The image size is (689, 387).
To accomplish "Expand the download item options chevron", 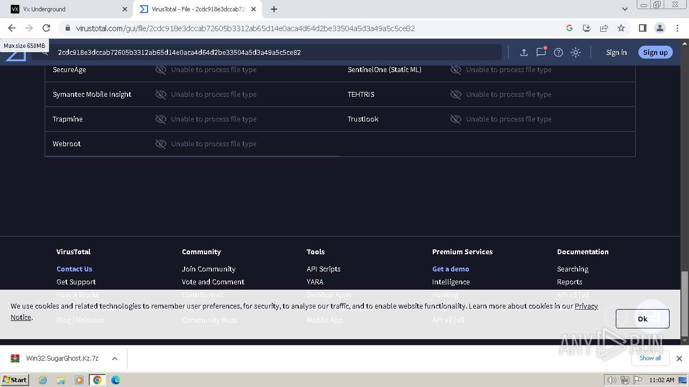I will tap(114, 359).
